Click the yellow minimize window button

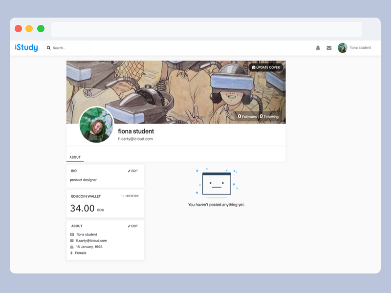pos(29,29)
